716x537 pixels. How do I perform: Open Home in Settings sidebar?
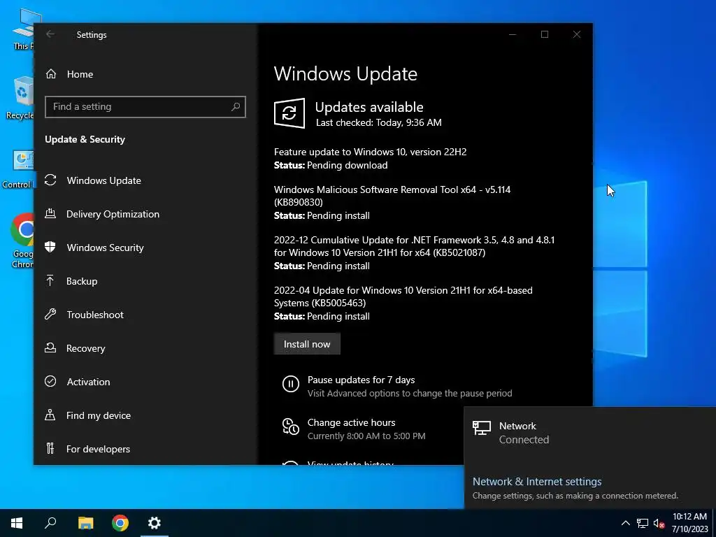80,74
